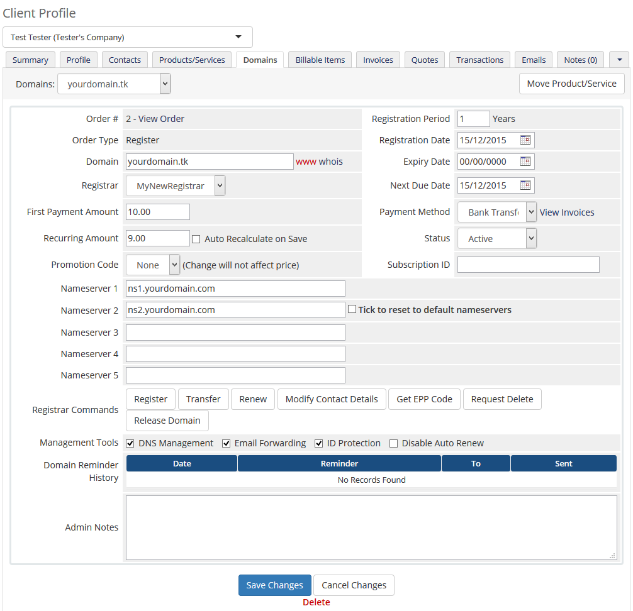
Task: Enable Disable Auto Renew checkbox
Action: pos(394,443)
